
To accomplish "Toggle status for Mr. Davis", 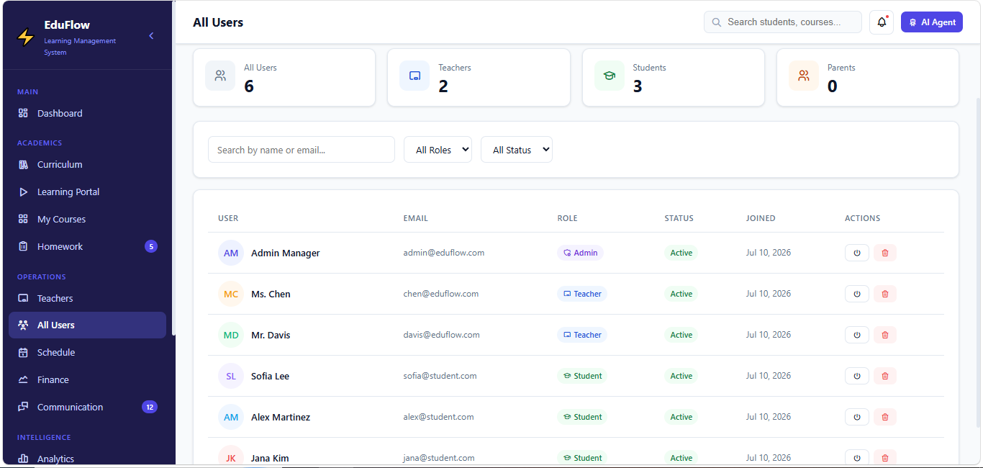I will pos(857,335).
